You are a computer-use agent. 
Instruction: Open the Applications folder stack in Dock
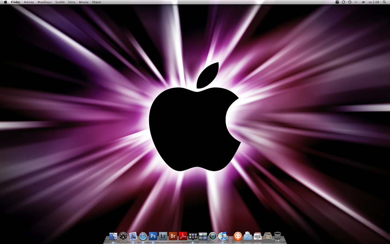pos(248,236)
